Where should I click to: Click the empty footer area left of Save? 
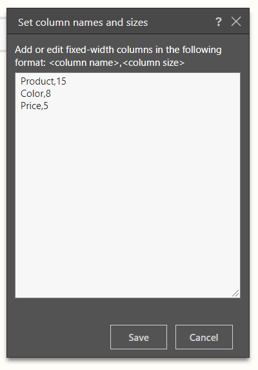[59, 337]
